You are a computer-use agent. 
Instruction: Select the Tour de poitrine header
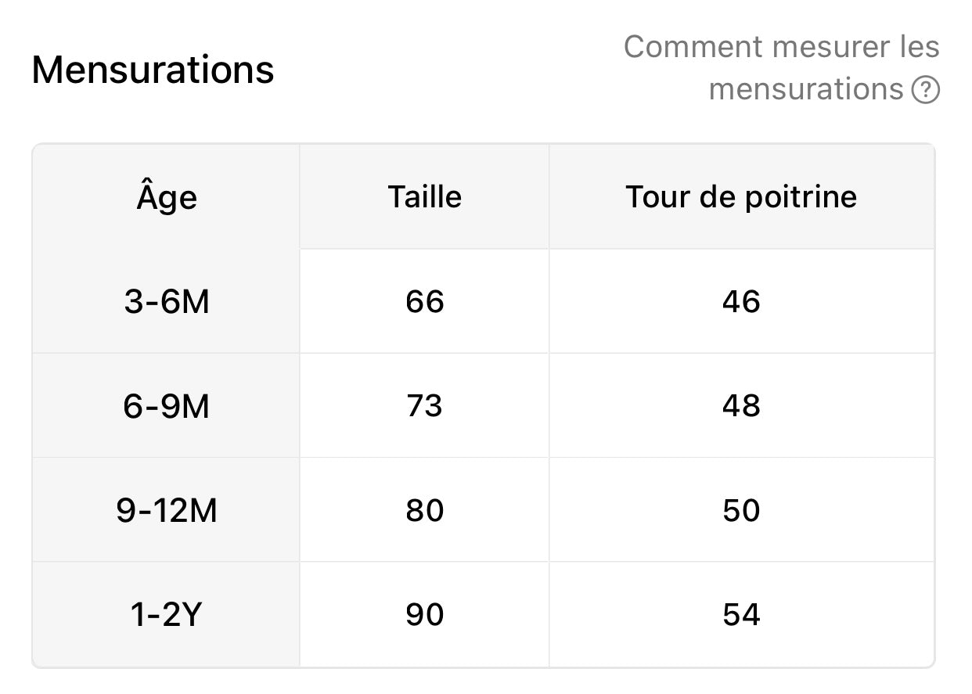[x=741, y=197]
